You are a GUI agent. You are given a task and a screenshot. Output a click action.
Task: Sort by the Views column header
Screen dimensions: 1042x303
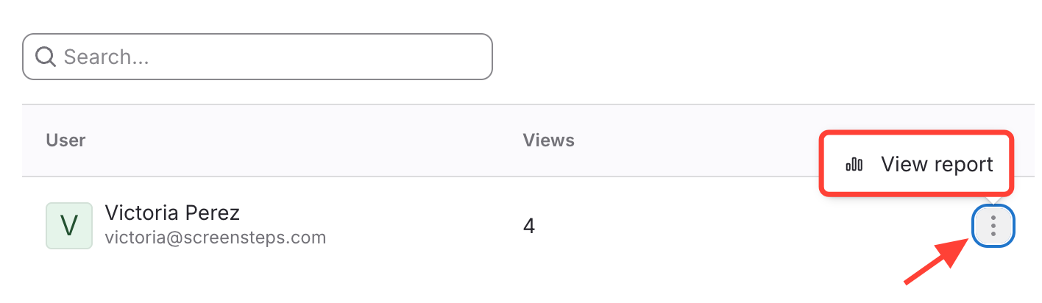click(548, 140)
